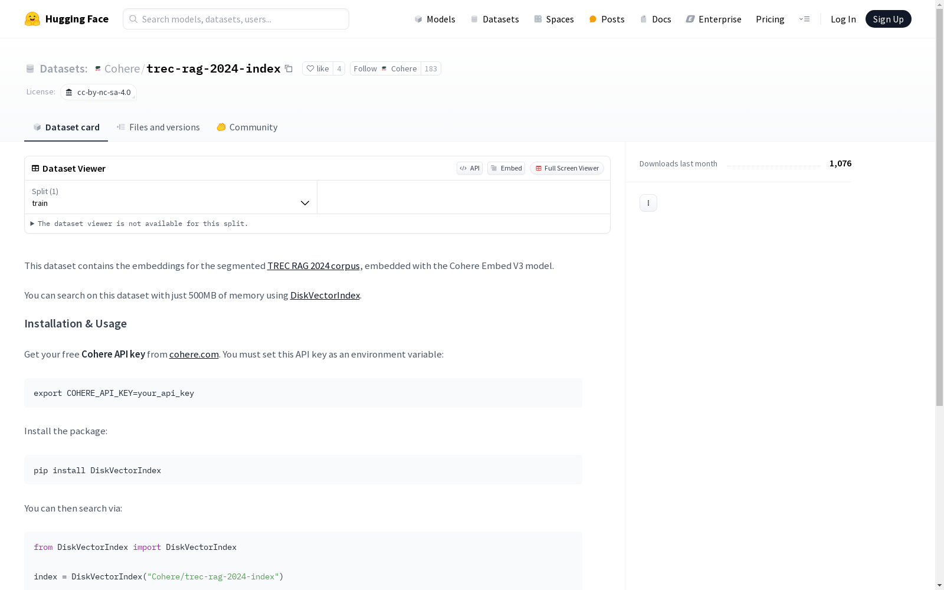Click the pip install DiskVectorIndex code block
Viewport: 944px width, 590px height.
point(303,470)
